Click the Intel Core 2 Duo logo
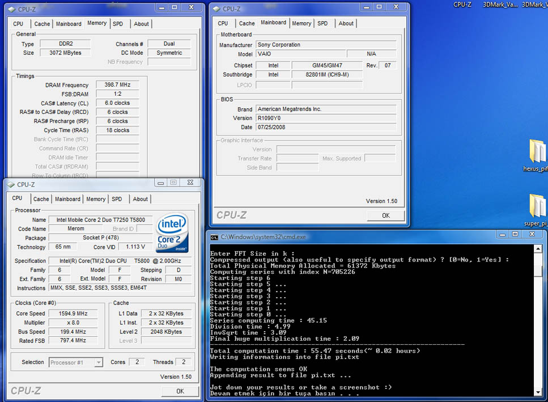The height and width of the screenshot is (402, 548). (x=172, y=233)
